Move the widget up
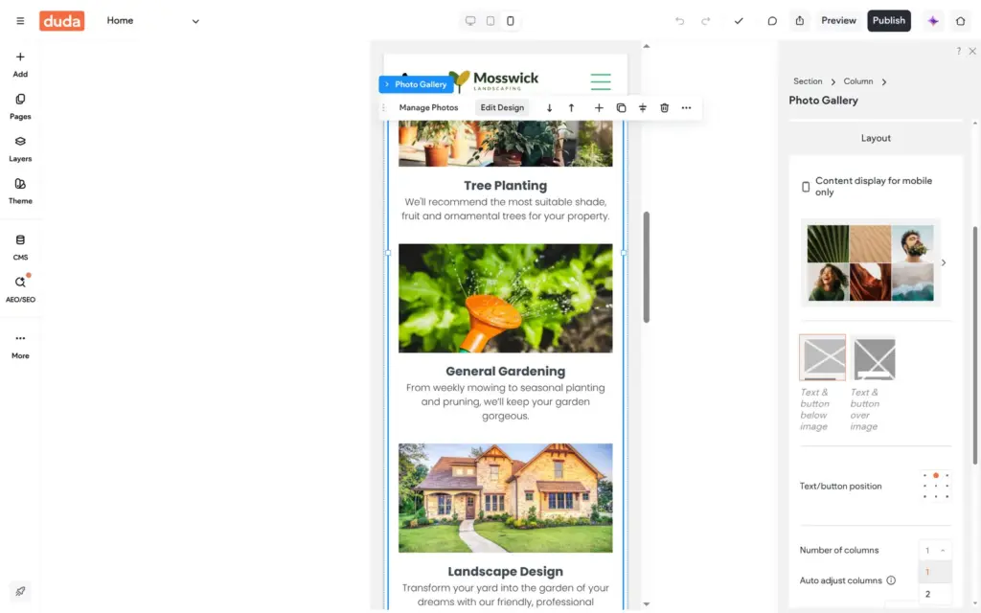Screen dimensions: 981x613 pyautogui.click(x=571, y=107)
